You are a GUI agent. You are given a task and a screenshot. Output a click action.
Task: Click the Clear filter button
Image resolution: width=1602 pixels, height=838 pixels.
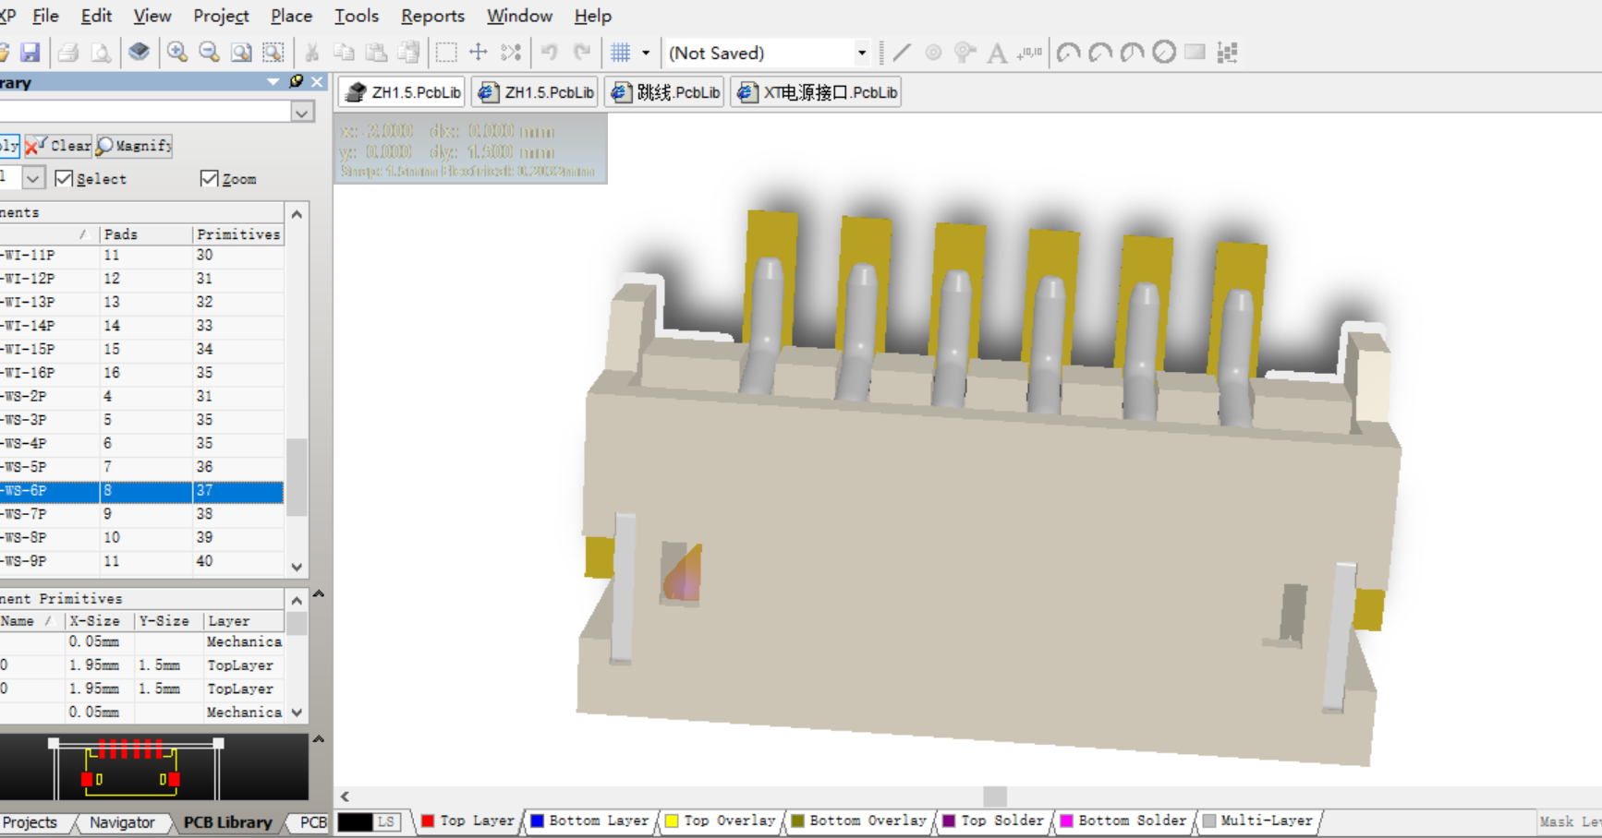point(59,145)
